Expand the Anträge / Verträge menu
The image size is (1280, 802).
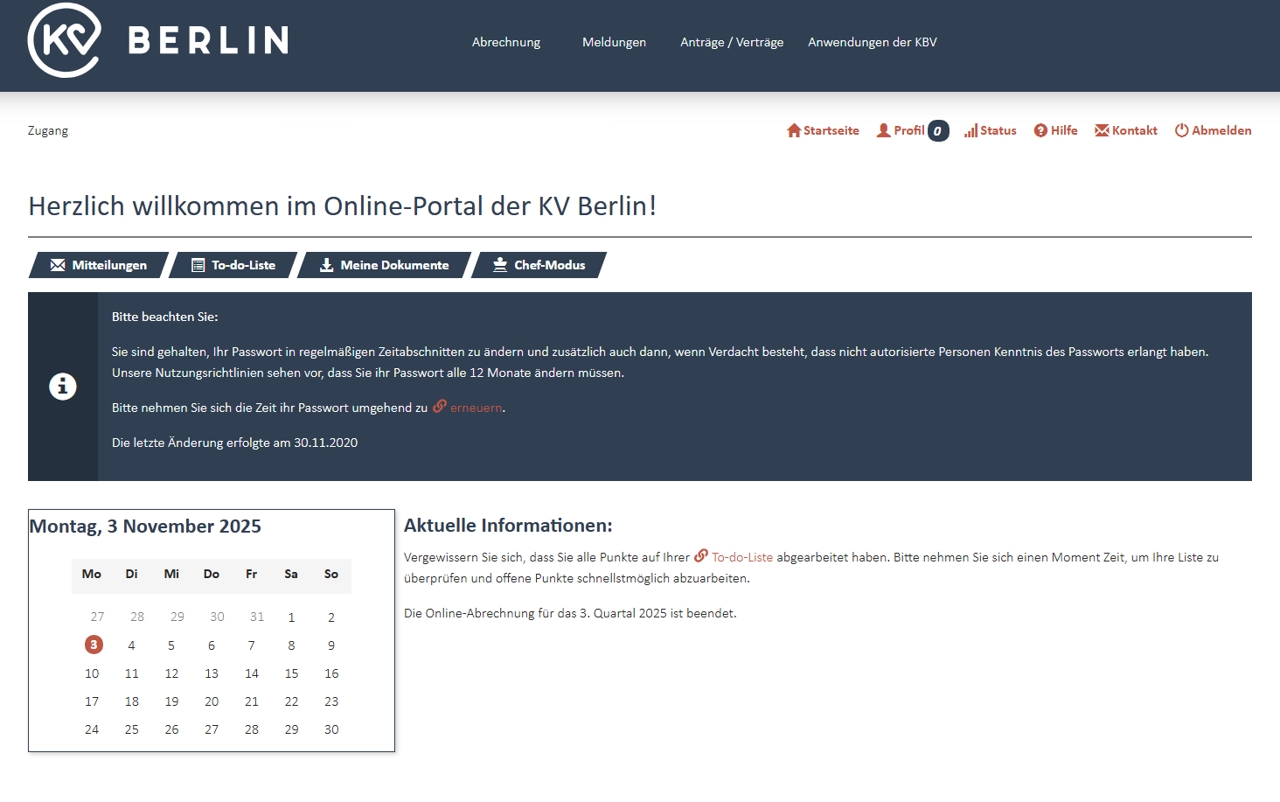pos(732,42)
